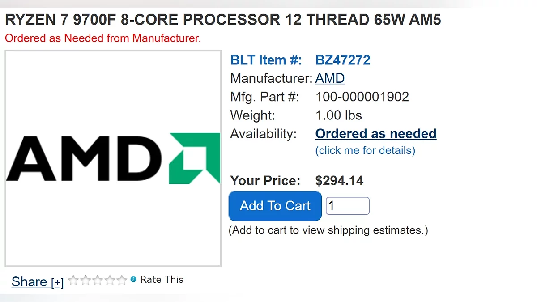The height and width of the screenshot is (302, 537).
Task: Choose the fifth rating star
Action: (x=121, y=281)
